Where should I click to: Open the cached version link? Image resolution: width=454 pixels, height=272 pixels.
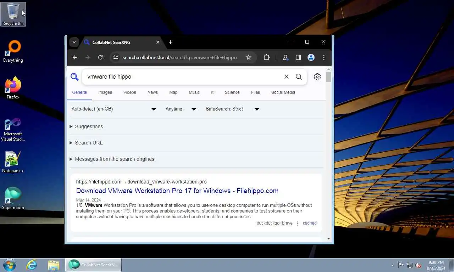point(310,223)
